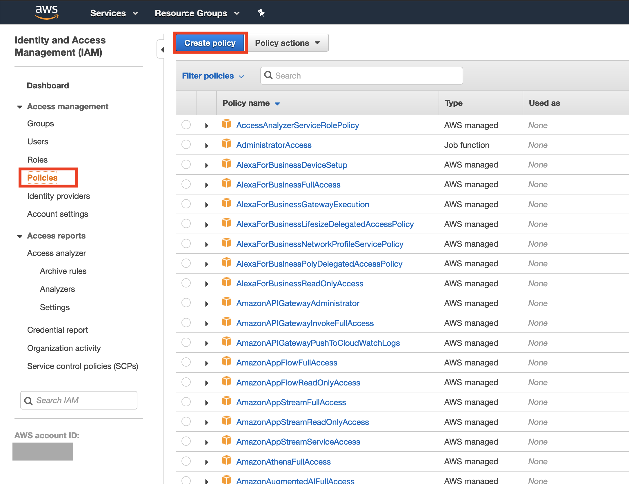Click the policy icon beside AmazonAppStreamFullAccess
Viewport: 629px width, 484px height.
(227, 401)
